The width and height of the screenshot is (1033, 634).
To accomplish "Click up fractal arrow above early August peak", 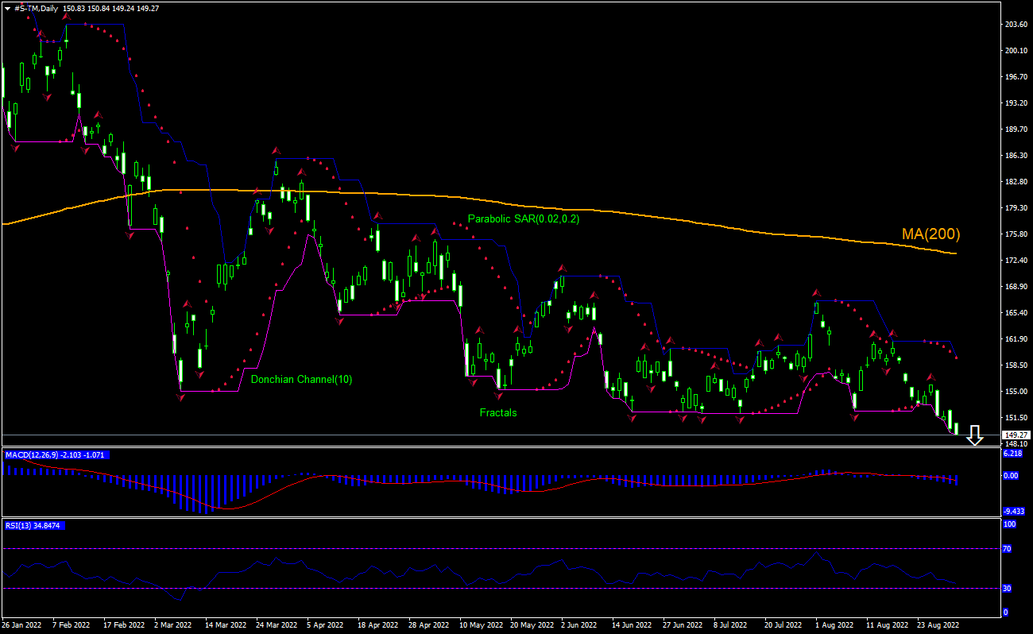I will pyautogui.click(x=816, y=293).
